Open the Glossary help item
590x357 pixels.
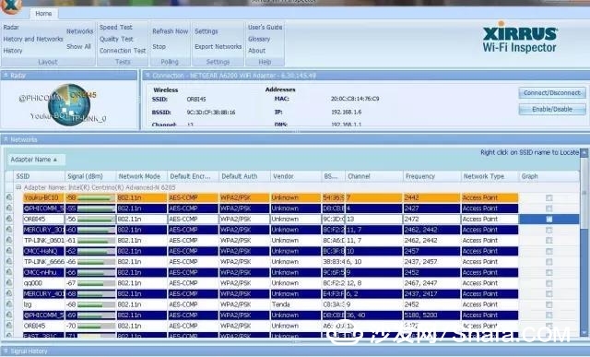coord(259,39)
